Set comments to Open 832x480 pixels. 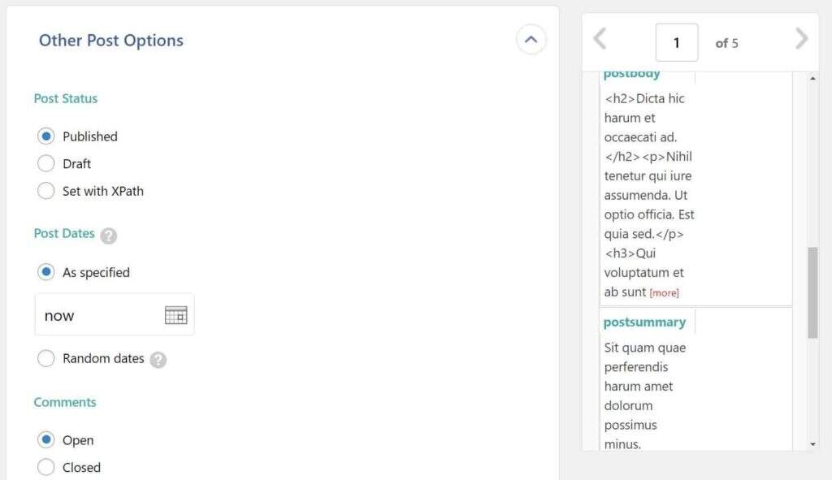point(46,440)
